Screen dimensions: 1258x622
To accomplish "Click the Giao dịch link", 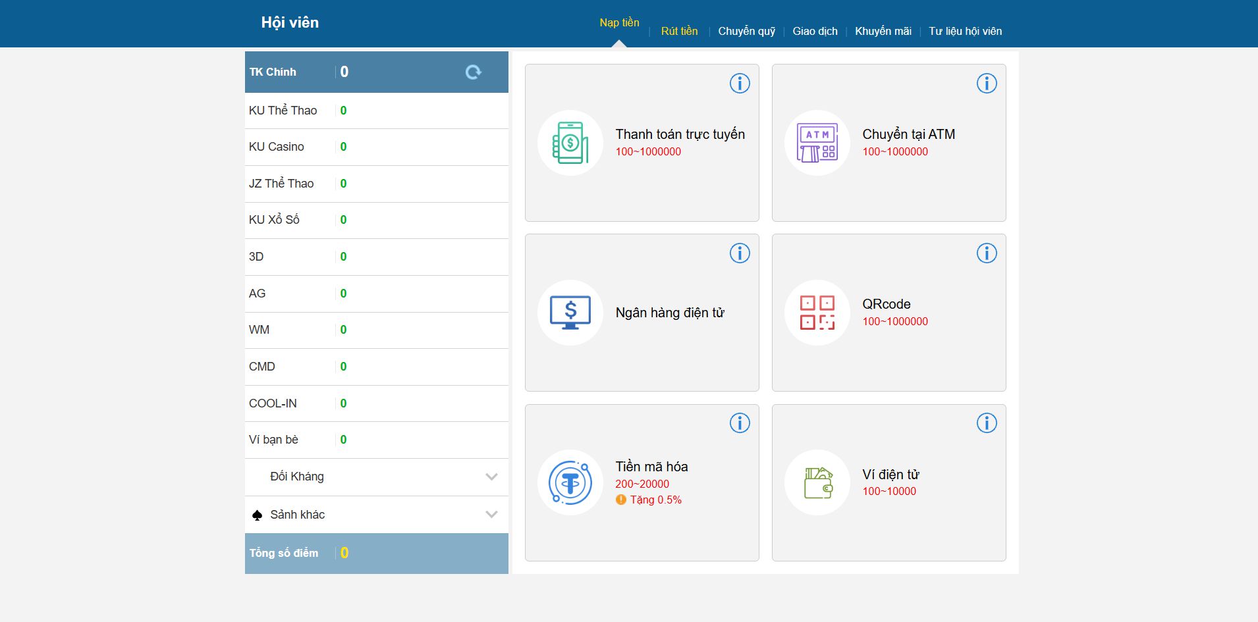I will (x=815, y=31).
